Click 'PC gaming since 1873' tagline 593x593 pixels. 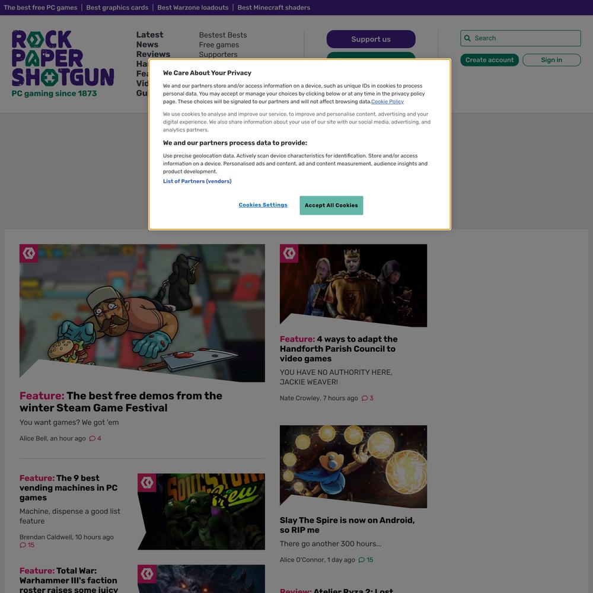54,94
